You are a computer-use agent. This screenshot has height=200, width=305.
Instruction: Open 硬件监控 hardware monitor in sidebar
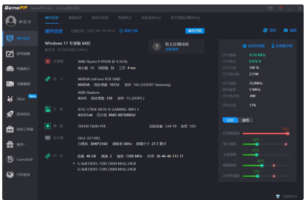click(x=20, y=38)
